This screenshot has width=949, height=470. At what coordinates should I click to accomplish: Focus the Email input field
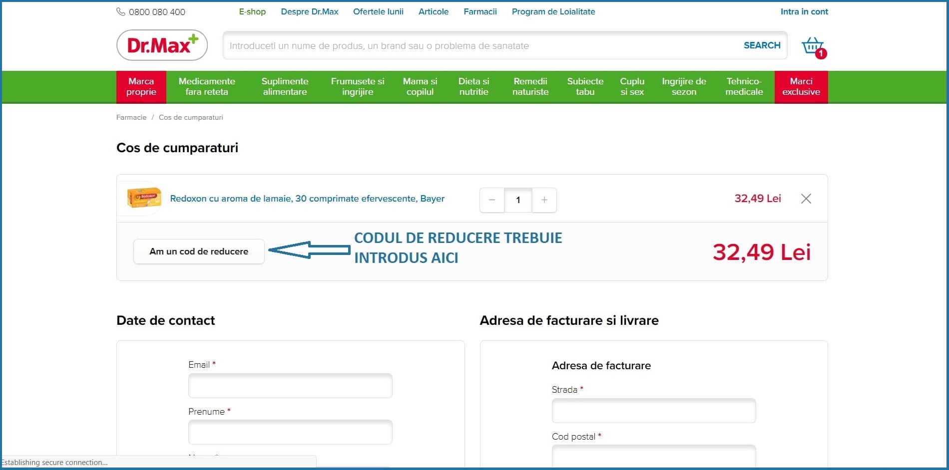click(x=290, y=386)
